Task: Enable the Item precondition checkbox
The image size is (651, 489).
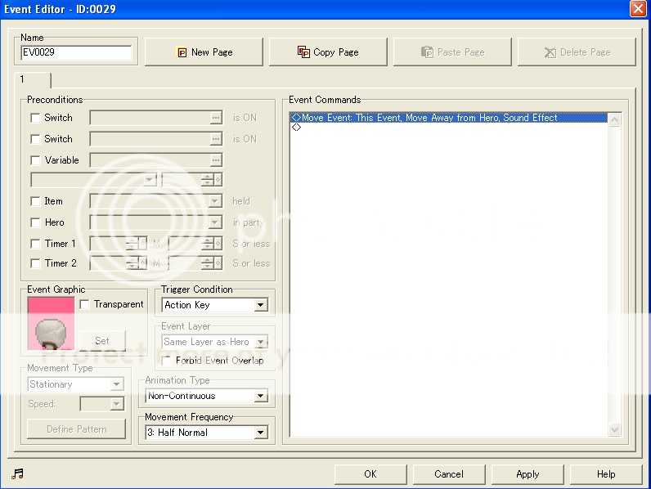Action: [x=35, y=201]
